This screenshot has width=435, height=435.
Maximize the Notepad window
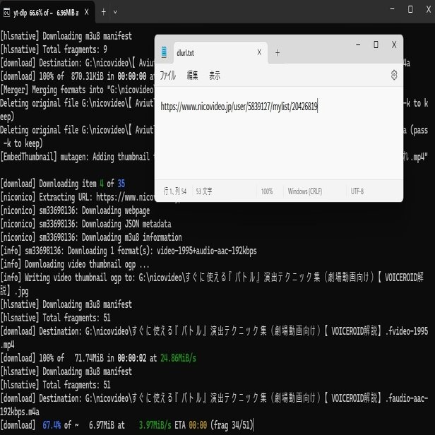(376, 44)
